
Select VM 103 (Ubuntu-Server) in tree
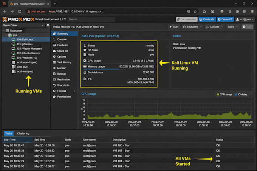point(26,53)
